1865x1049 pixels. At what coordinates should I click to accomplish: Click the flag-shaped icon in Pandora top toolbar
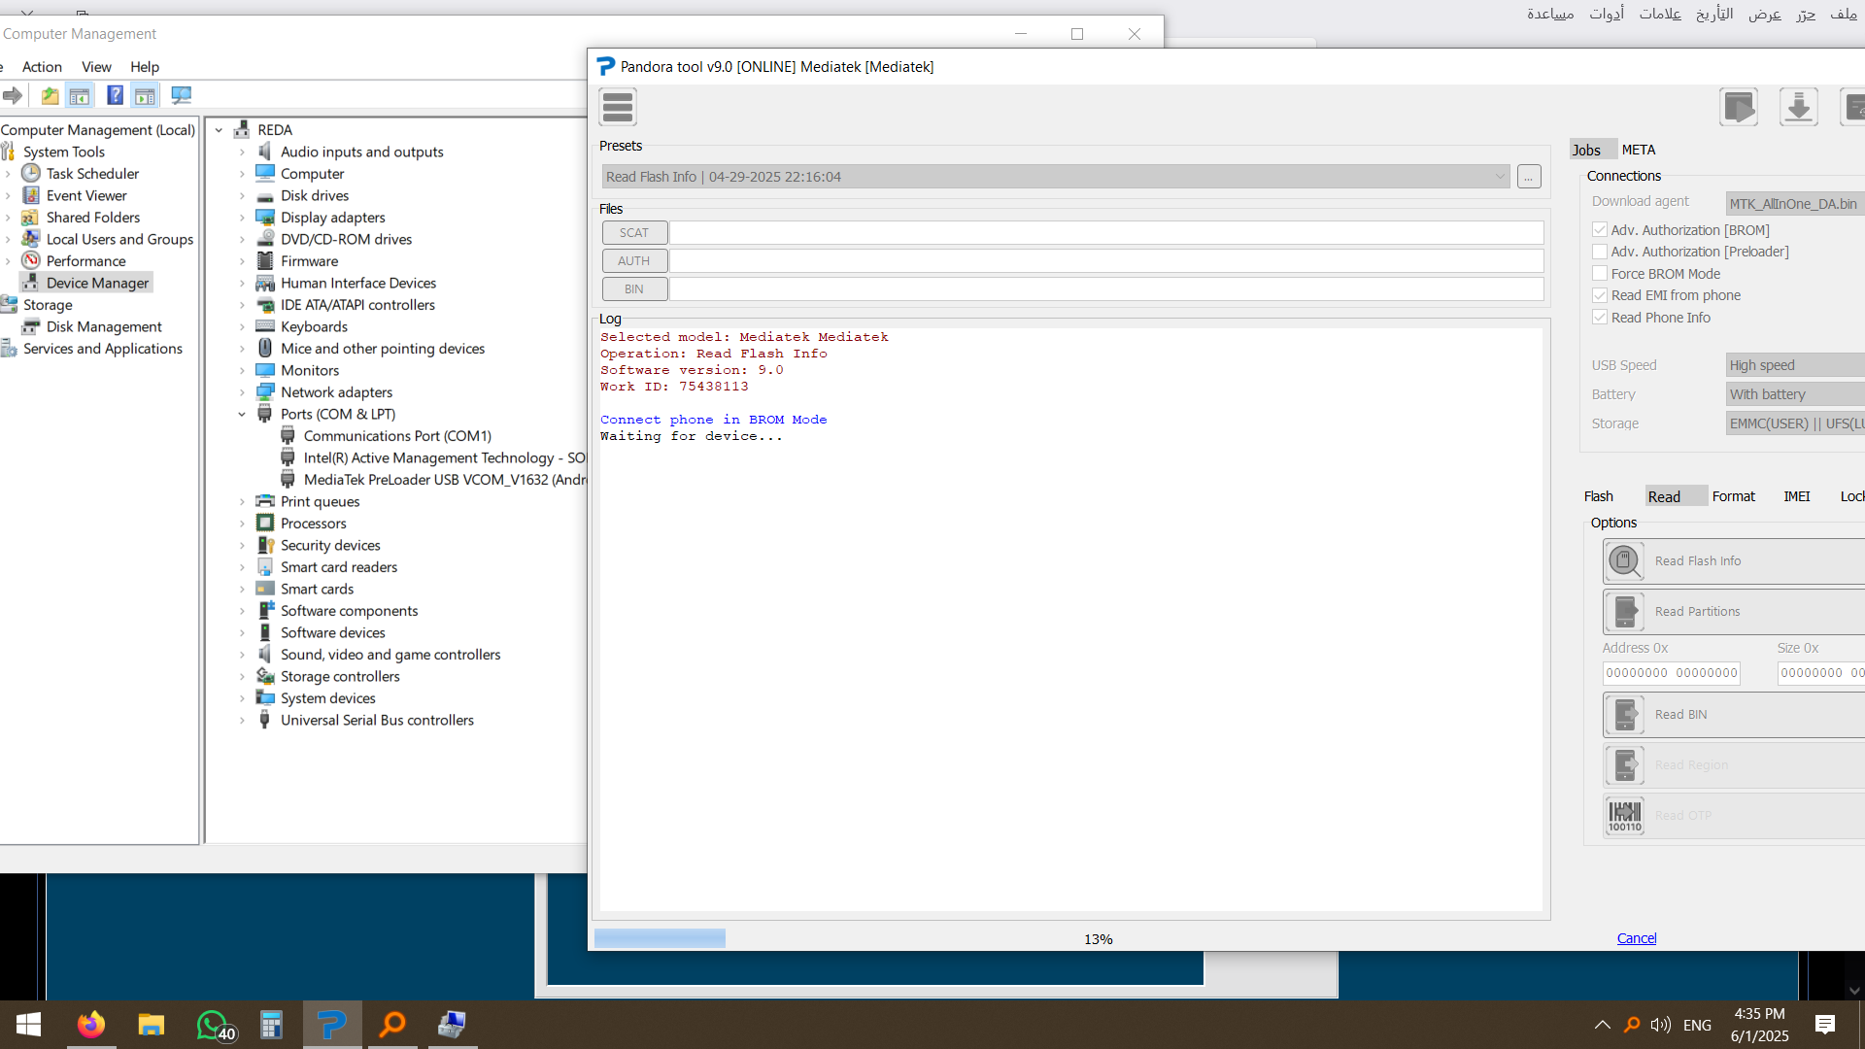(x=1738, y=107)
